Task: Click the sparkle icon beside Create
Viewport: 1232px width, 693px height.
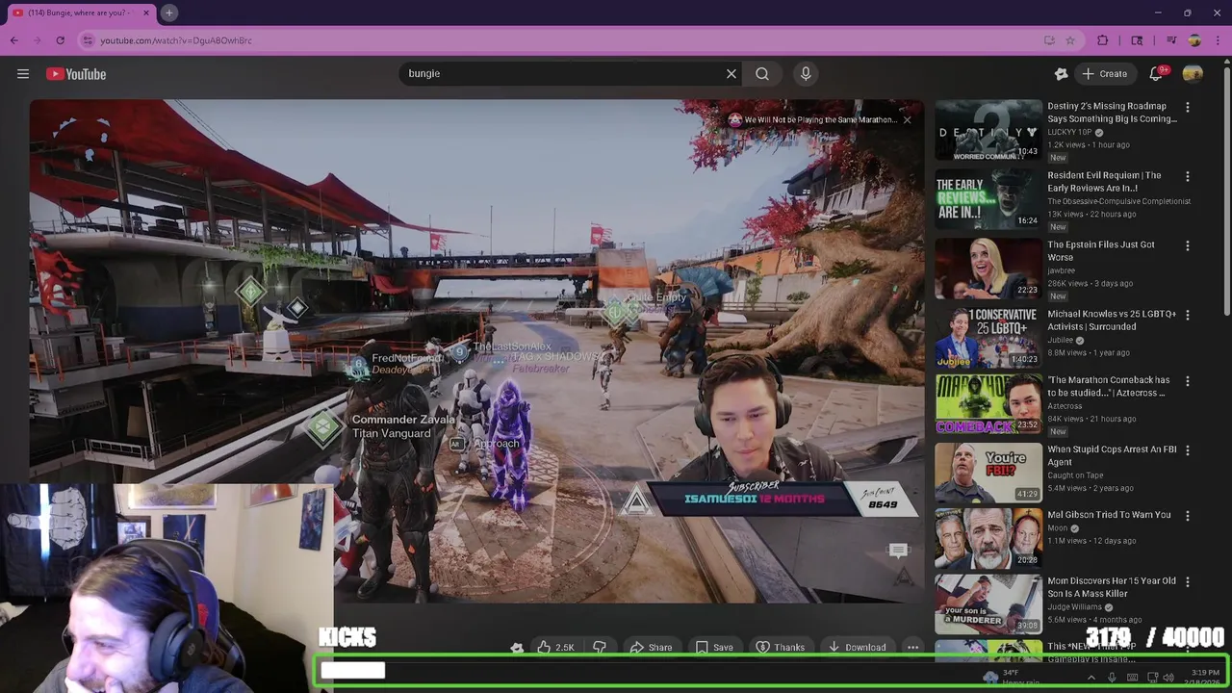Action: click(1061, 74)
